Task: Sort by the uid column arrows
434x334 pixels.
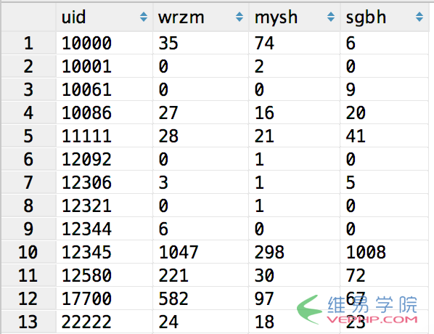Action: (144, 17)
